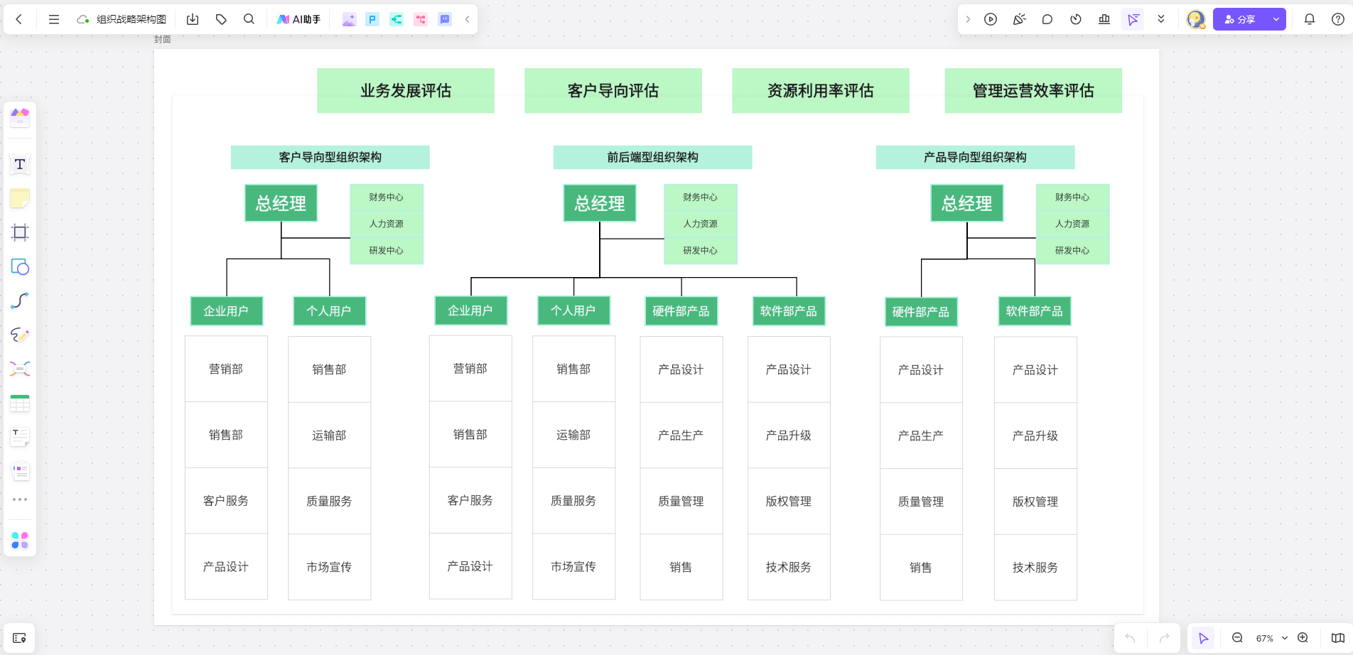Viewport: 1353px width, 655px height.
Task: Open the shapes tool
Action: click(x=19, y=267)
